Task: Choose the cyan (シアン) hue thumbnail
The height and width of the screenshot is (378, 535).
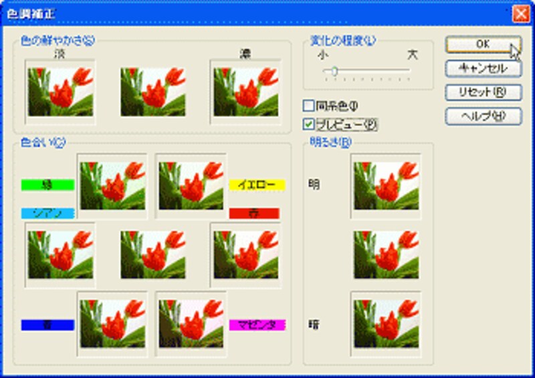Action: pos(60,255)
